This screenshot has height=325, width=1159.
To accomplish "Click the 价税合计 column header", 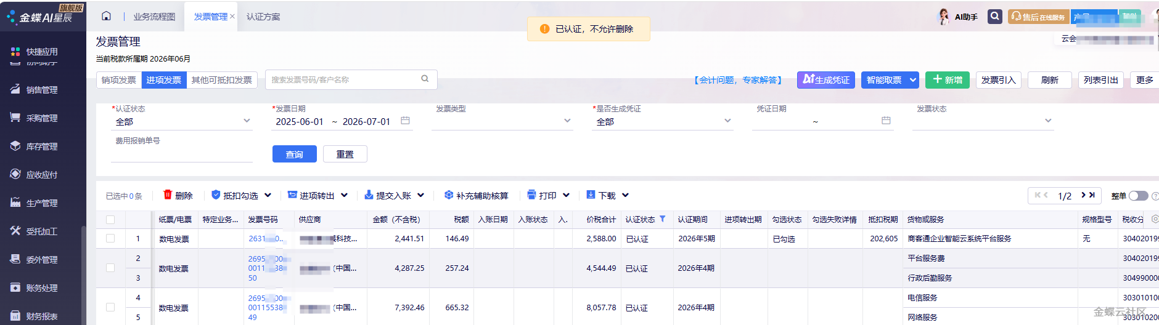I will (601, 219).
